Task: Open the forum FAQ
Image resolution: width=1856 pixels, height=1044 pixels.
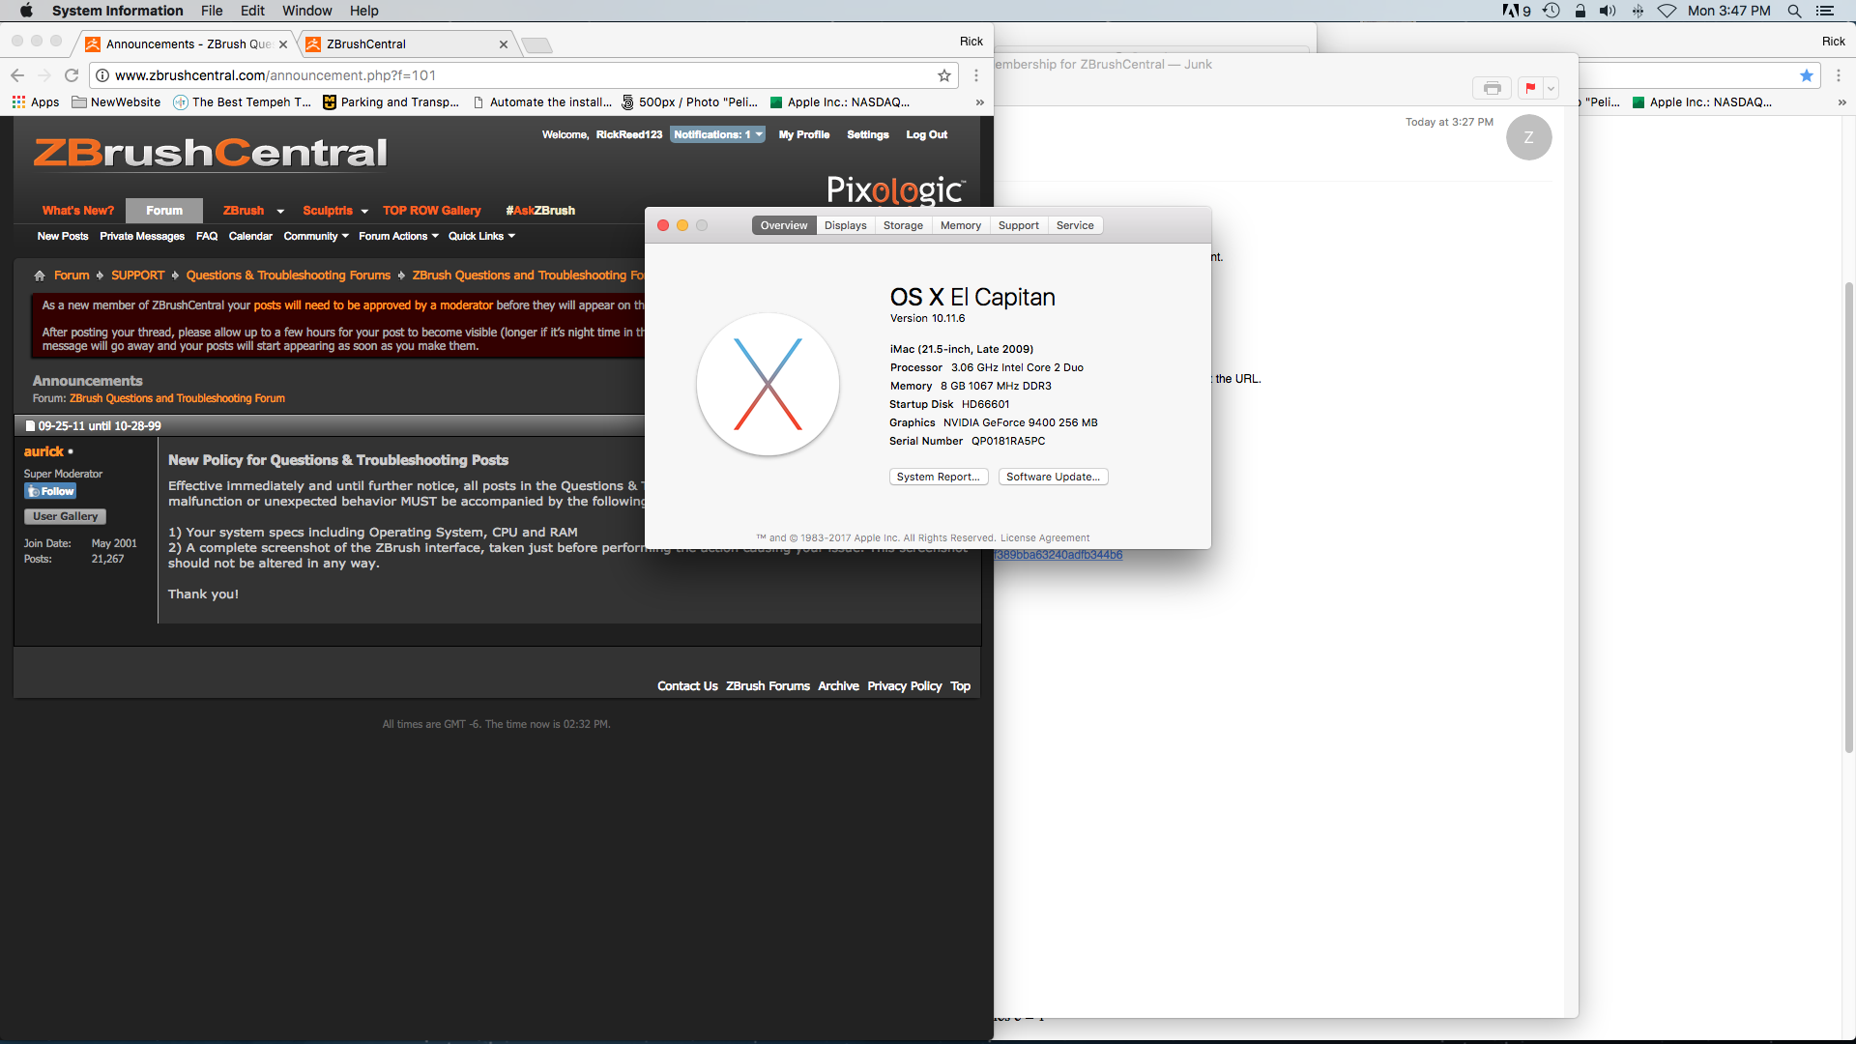Action: pyautogui.click(x=207, y=236)
